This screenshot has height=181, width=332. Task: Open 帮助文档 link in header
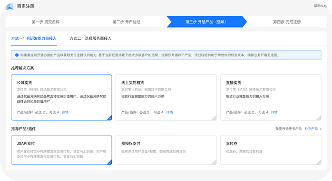[321, 6]
